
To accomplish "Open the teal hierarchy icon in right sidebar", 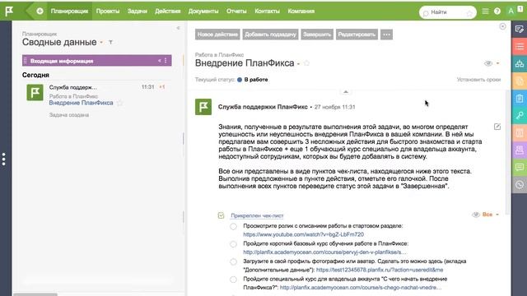I will (x=520, y=64).
